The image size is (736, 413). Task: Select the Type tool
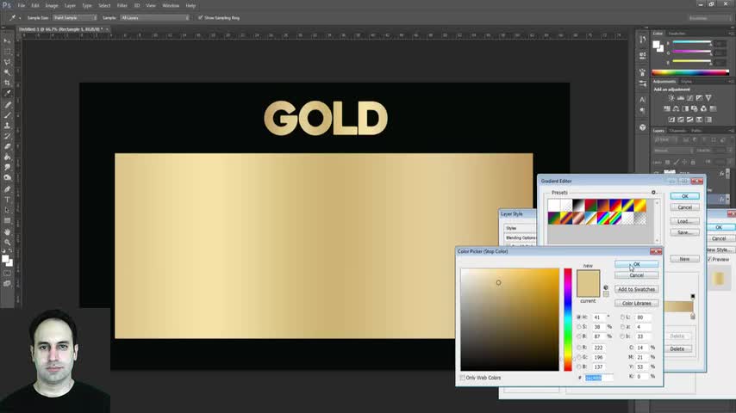(x=7, y=200)
